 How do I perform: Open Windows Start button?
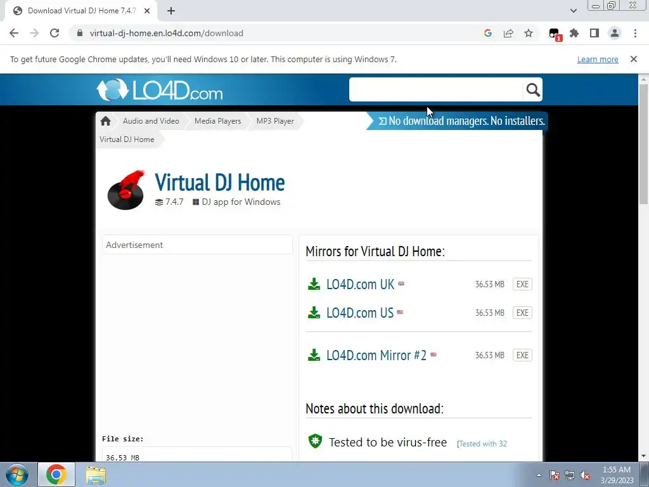[x=16, y=474]
